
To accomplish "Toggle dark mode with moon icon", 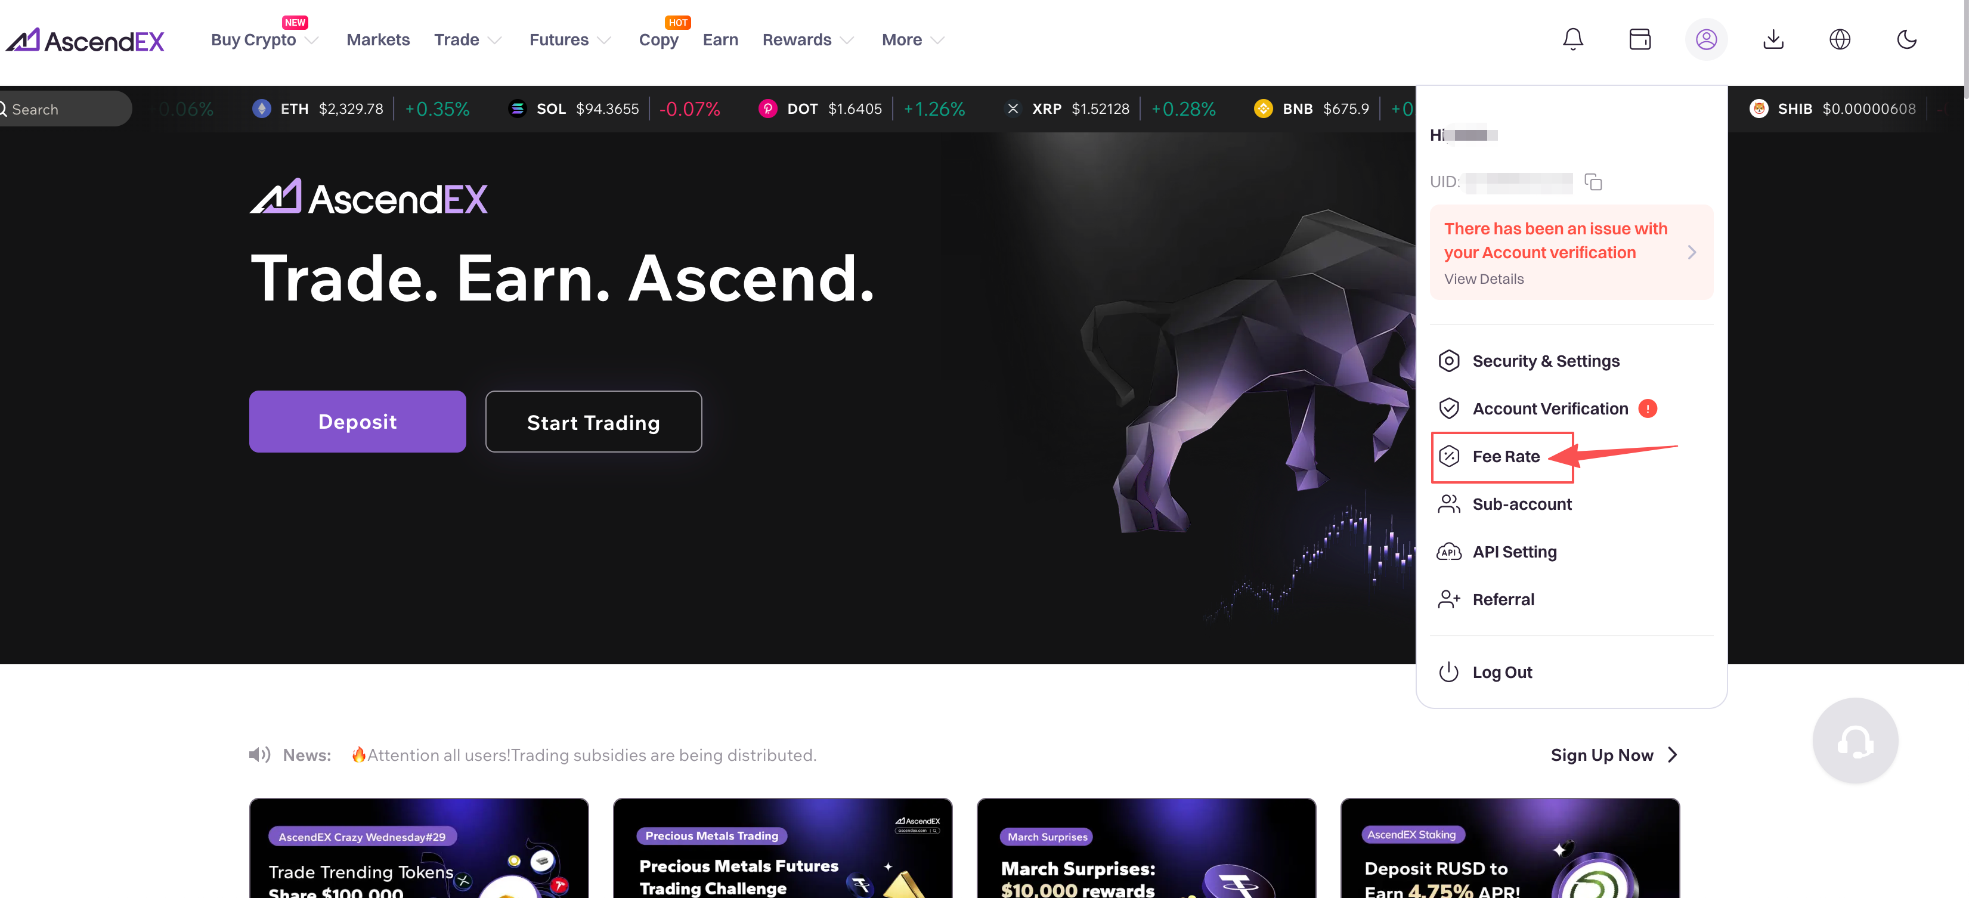I will 1906,39.
